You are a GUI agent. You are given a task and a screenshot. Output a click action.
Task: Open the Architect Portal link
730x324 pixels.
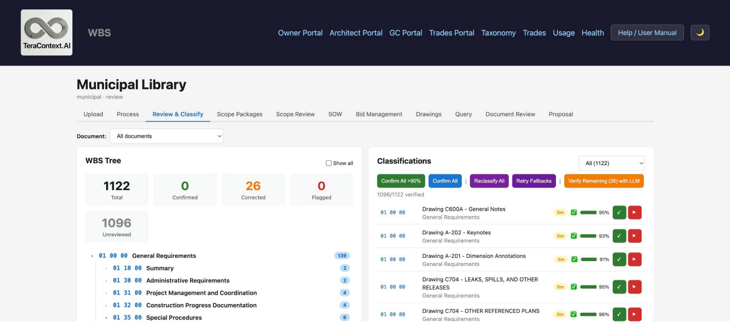coord(356,33)
